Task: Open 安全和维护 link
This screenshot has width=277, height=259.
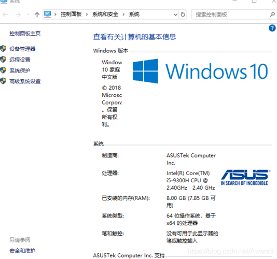Action: pos(22,251)
